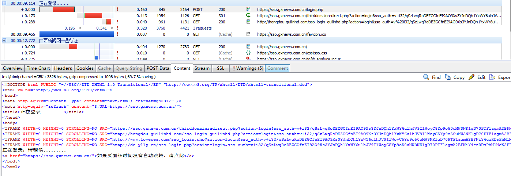Click the Edit pencil icon

[x=471, y=77]
